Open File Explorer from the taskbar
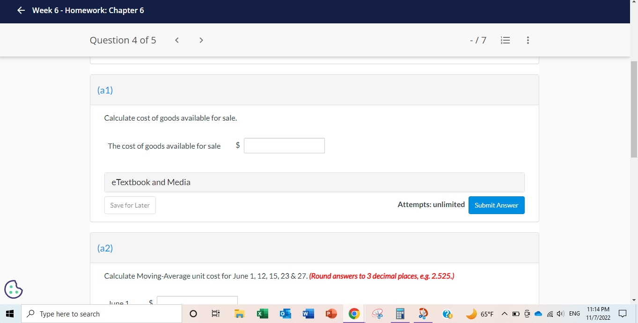 pyautogui.click(x=239, y=314)
